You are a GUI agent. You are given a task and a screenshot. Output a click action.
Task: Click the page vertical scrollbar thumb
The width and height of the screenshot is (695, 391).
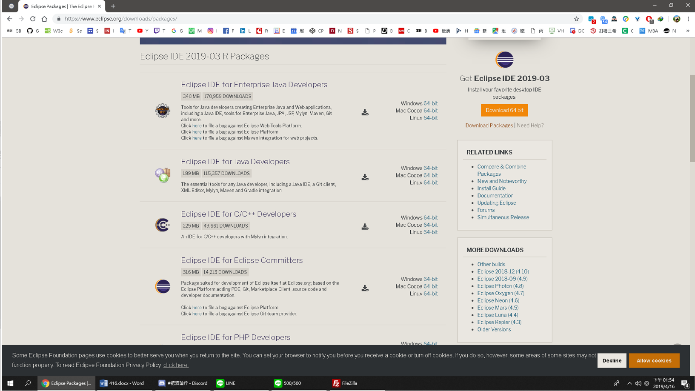(x=692, y=118)
